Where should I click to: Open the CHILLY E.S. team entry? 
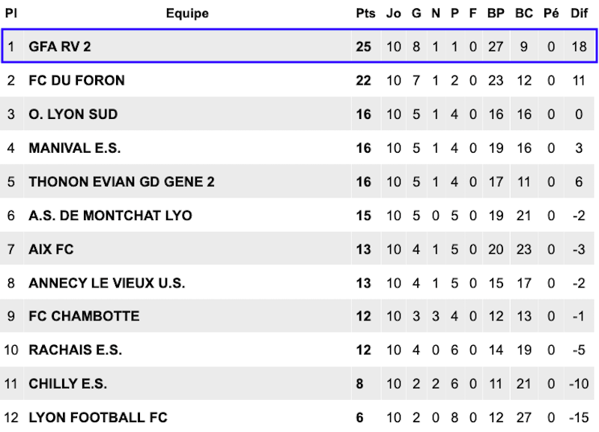(68, 383)
